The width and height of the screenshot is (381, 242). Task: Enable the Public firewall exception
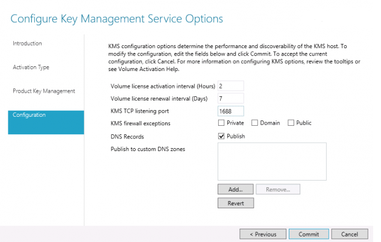pos(291,123)
